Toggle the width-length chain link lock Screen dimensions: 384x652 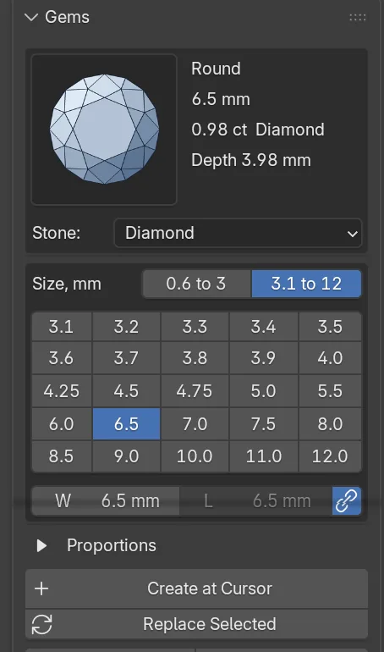tap(347, 501)
